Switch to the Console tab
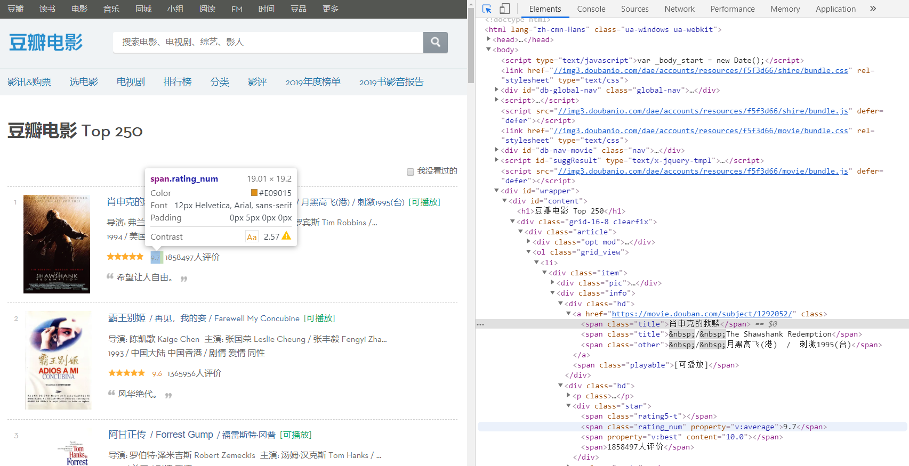Viewport: 909px width, 466px height. [591, 9]
